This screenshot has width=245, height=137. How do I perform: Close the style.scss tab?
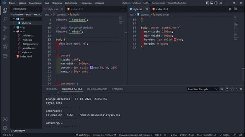coord(62,9)
